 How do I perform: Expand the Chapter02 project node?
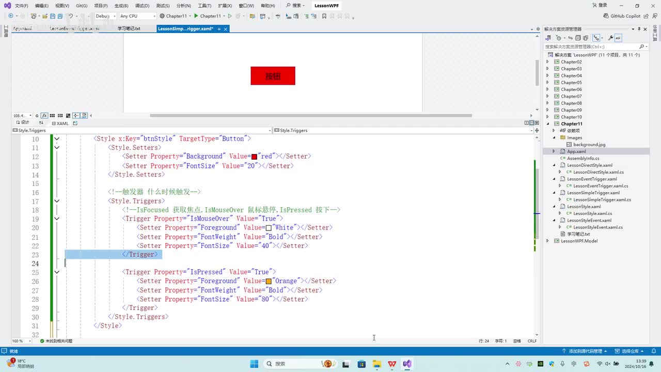(x=548, y=62)
